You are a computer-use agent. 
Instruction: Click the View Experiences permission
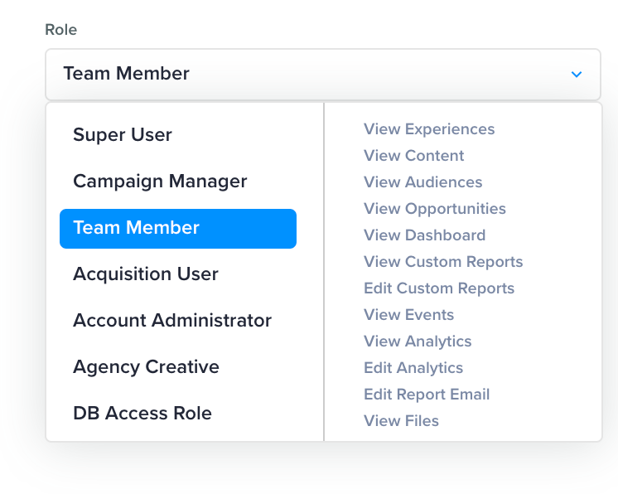pos(429,129)
